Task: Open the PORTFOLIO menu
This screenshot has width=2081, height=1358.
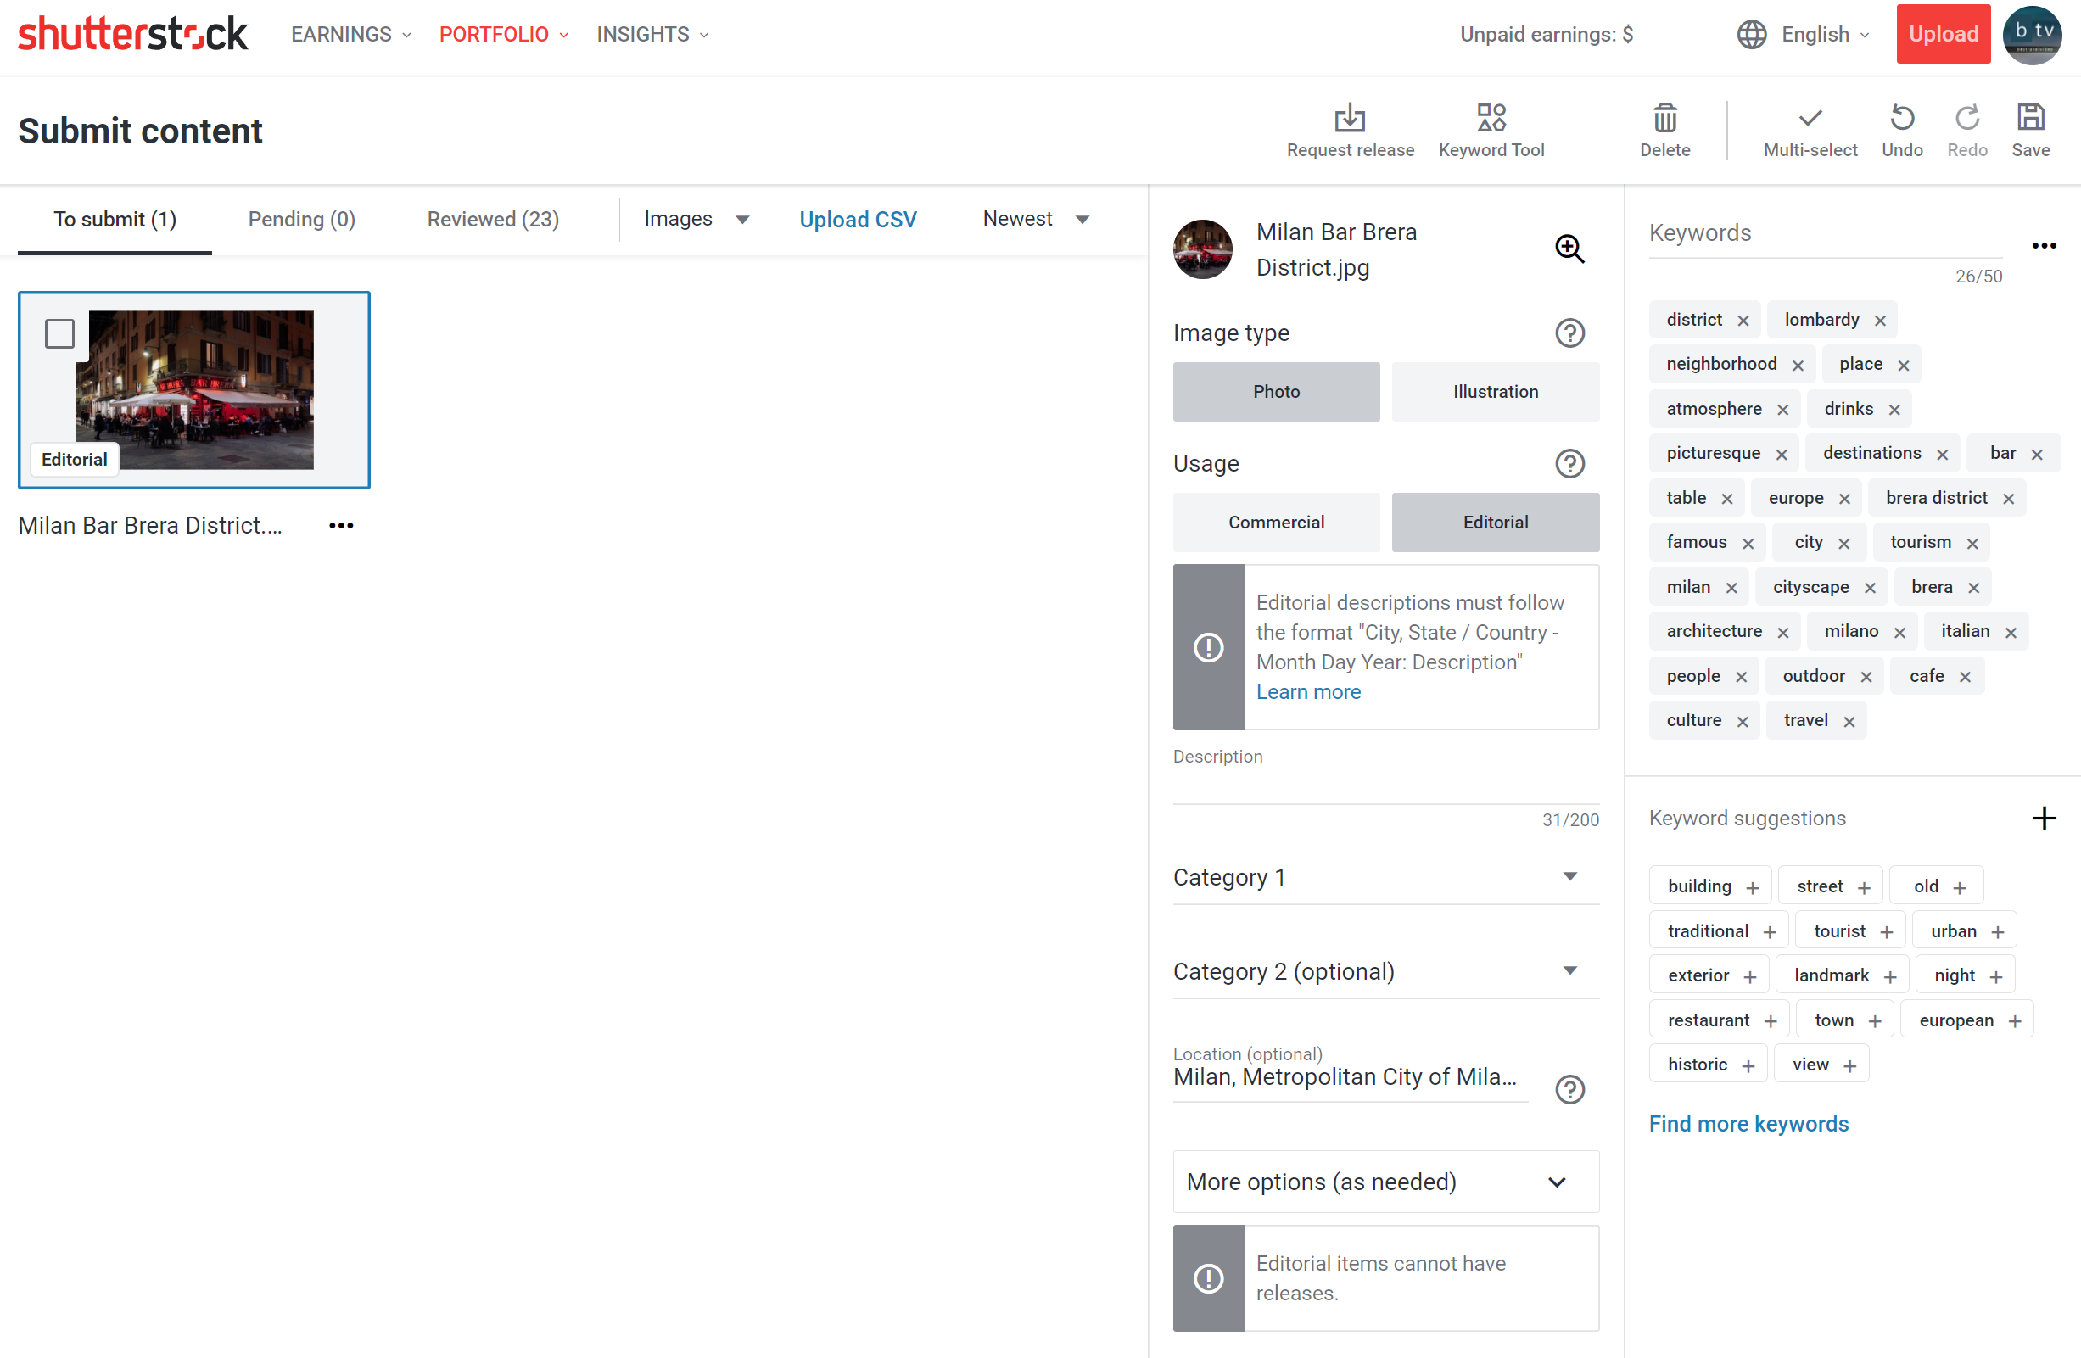Action: [x=503, y=34]
